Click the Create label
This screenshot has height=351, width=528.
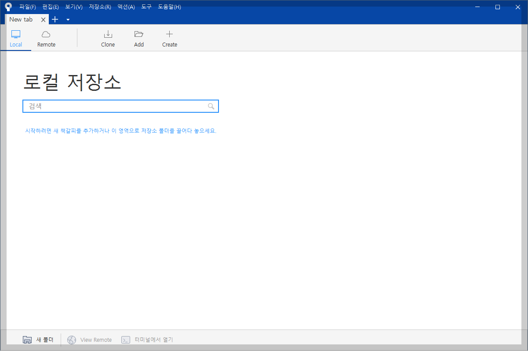[x=170, y=45]
